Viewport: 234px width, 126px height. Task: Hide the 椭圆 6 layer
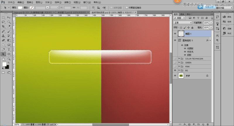point(175,34)
